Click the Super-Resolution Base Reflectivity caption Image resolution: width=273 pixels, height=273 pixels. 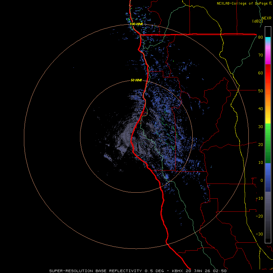click(x=138, y=271)
